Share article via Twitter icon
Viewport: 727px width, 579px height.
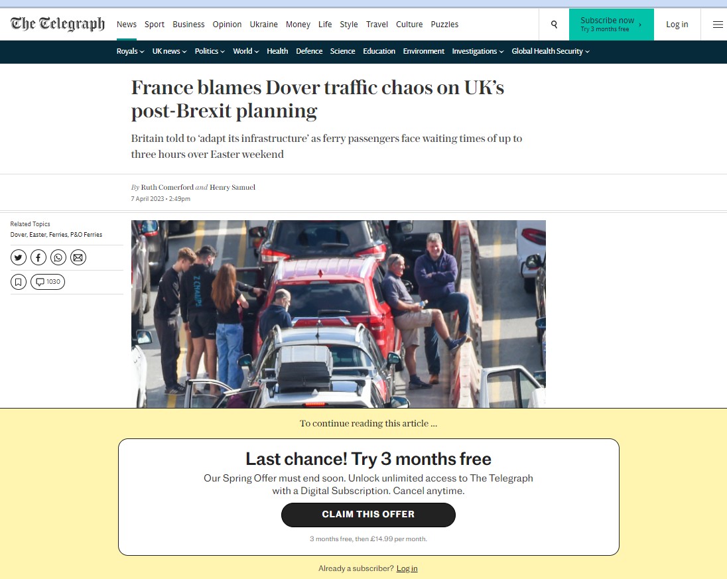tap(19, 257)
